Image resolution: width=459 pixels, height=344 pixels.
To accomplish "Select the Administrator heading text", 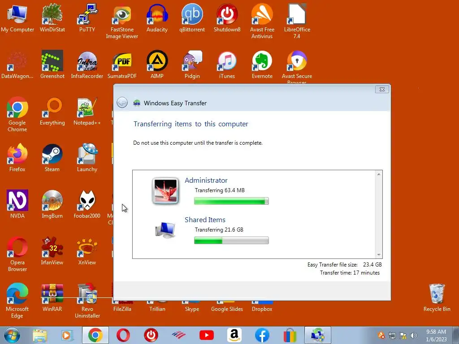I will [206, 180].
